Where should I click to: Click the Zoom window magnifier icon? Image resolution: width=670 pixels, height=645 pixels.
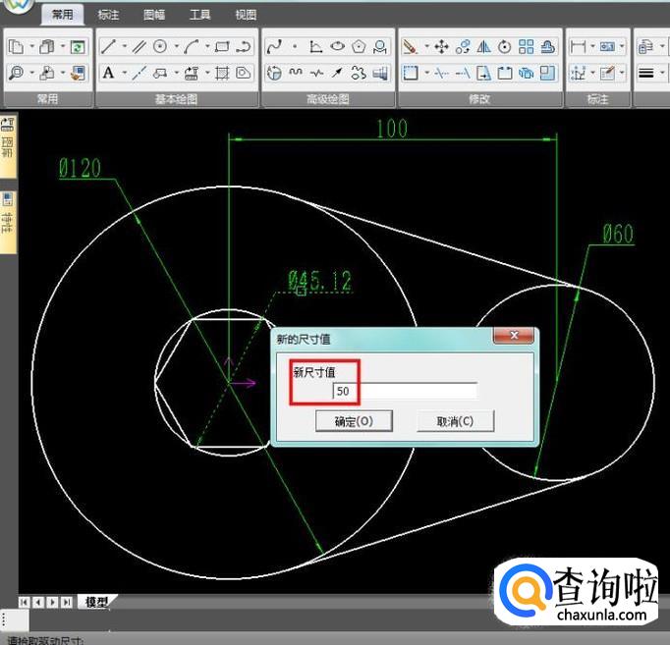point(17,73)
